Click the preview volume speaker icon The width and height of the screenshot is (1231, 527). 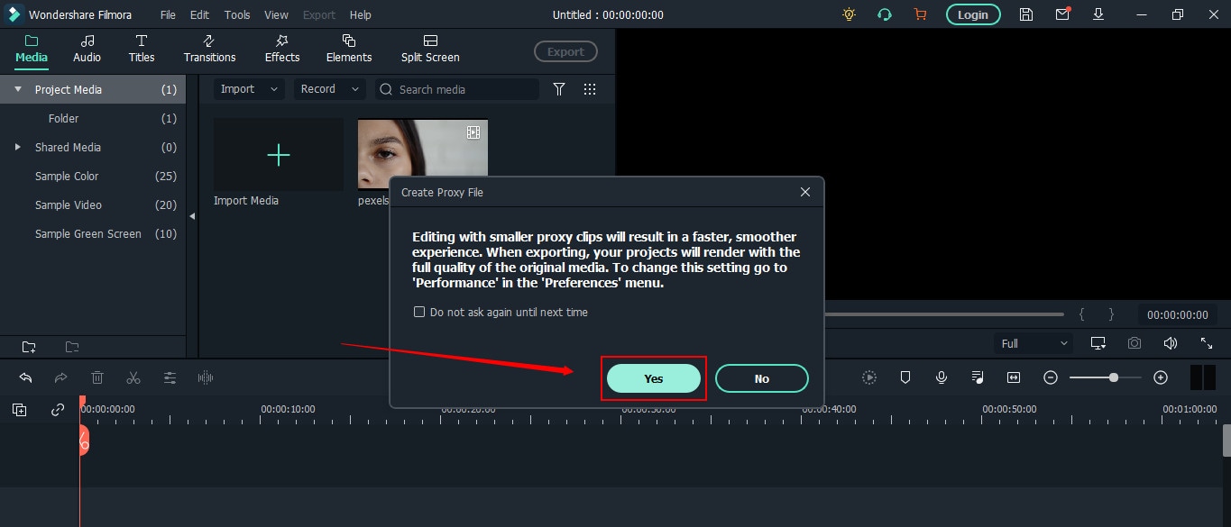(x=1171, y=343)
